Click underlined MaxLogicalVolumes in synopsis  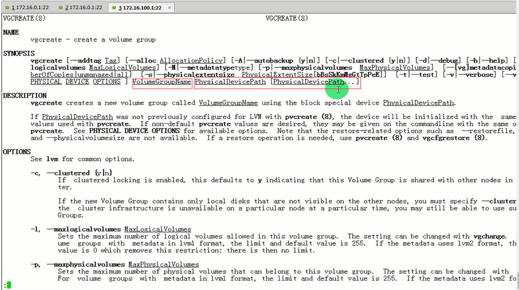click(x=122, y=68)
